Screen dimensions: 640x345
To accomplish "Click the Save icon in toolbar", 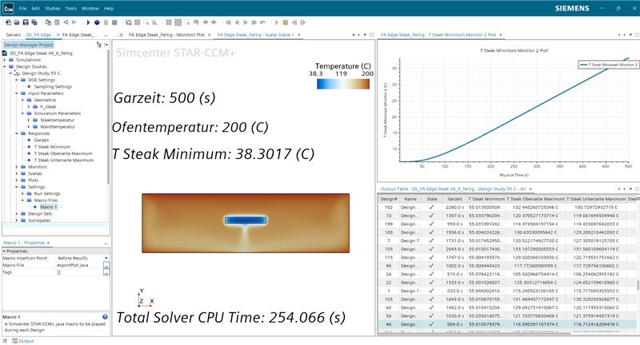I will 25,22.
